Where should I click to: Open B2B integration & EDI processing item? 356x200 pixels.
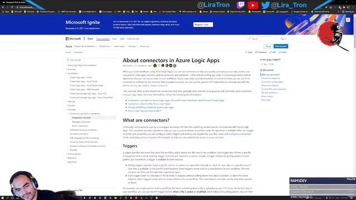[x=84, y=138]
